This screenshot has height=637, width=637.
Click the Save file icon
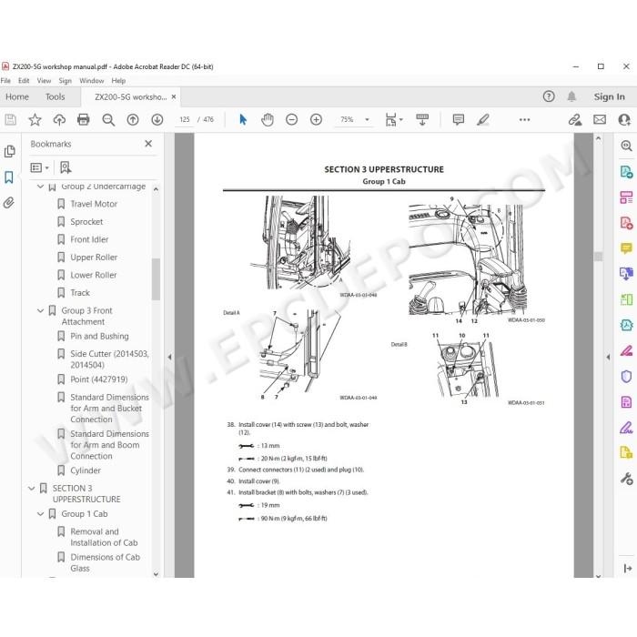tap(10, 119)
